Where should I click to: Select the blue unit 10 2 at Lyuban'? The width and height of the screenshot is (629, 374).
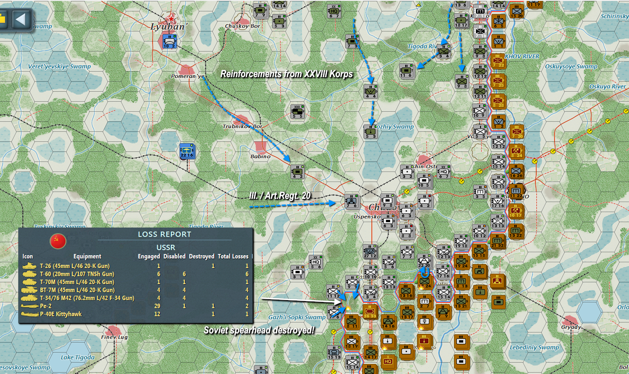pyautogui.click(x=170, y=42)
